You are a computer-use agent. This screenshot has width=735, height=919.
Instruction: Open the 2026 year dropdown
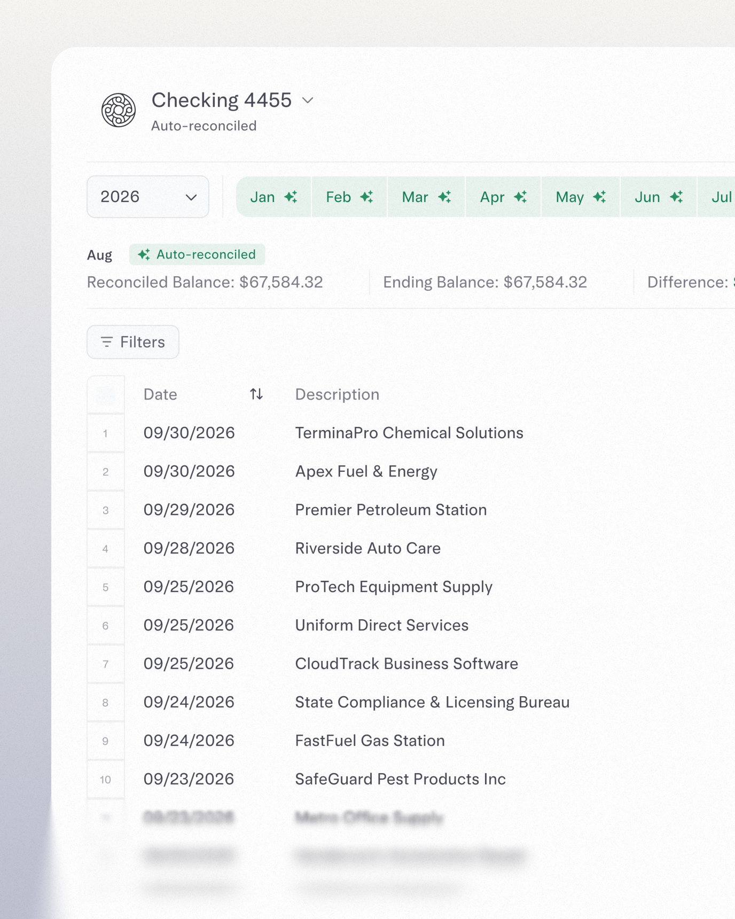point(148,197)
